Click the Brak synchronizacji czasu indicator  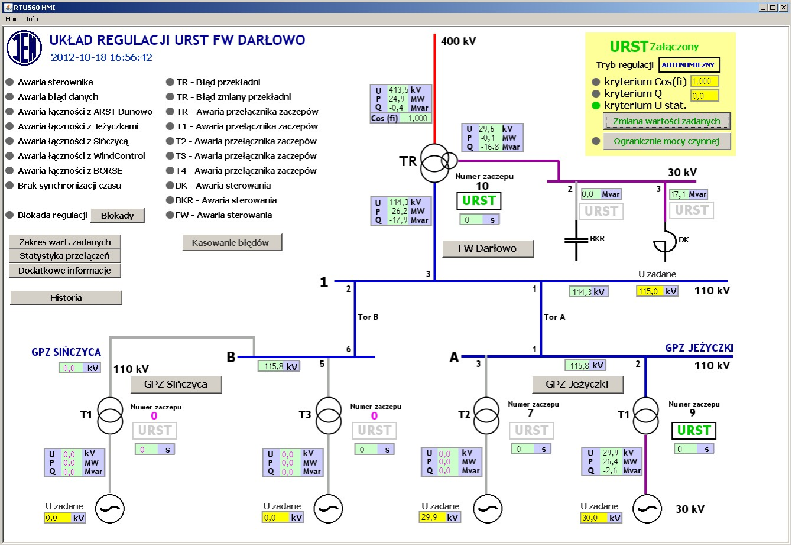(9, 186)
